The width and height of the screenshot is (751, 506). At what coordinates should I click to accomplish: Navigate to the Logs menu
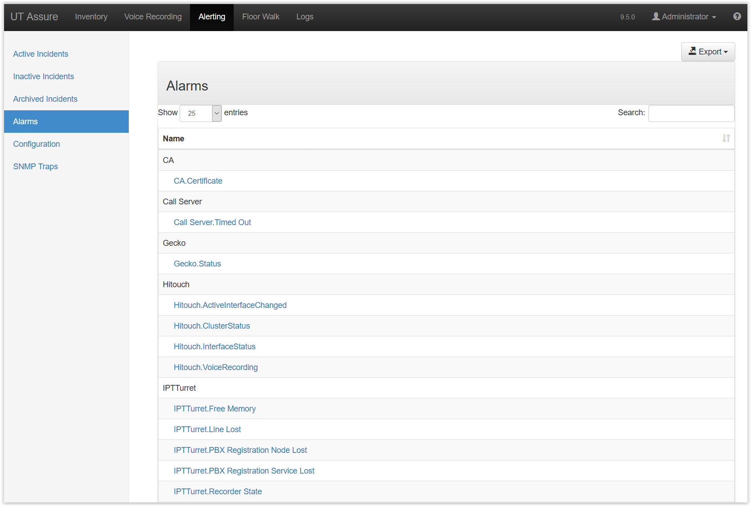305,17
